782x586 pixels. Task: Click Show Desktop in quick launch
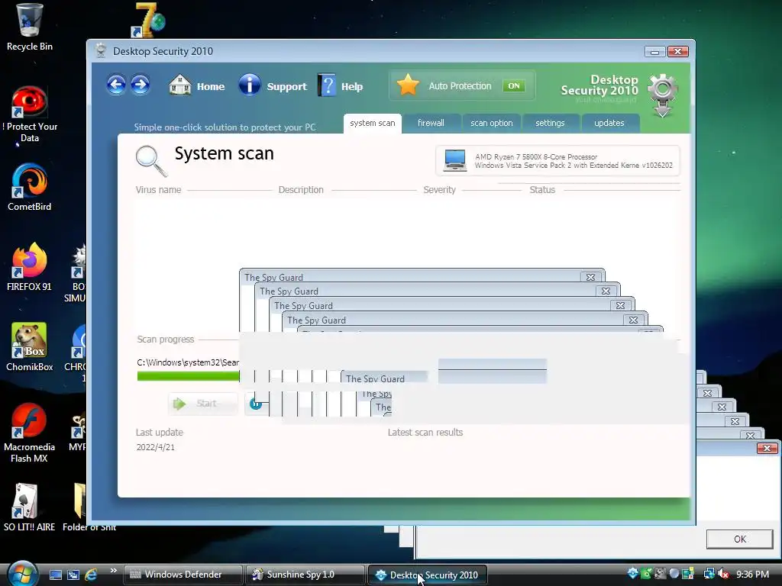coord(55,575)
